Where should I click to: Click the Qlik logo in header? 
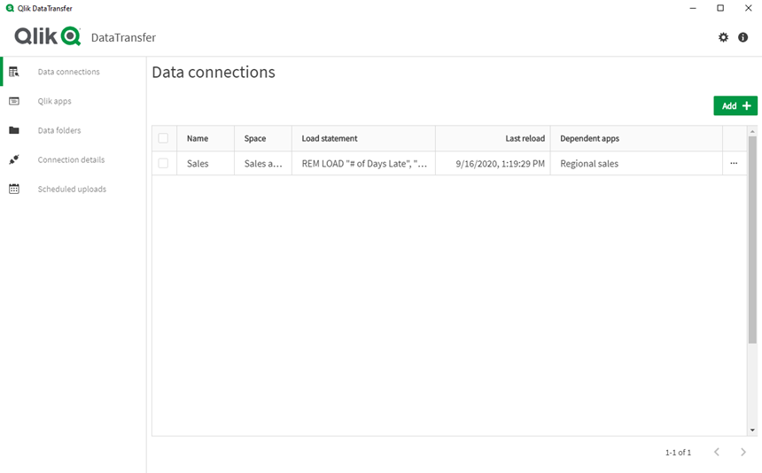pos(48,36)
